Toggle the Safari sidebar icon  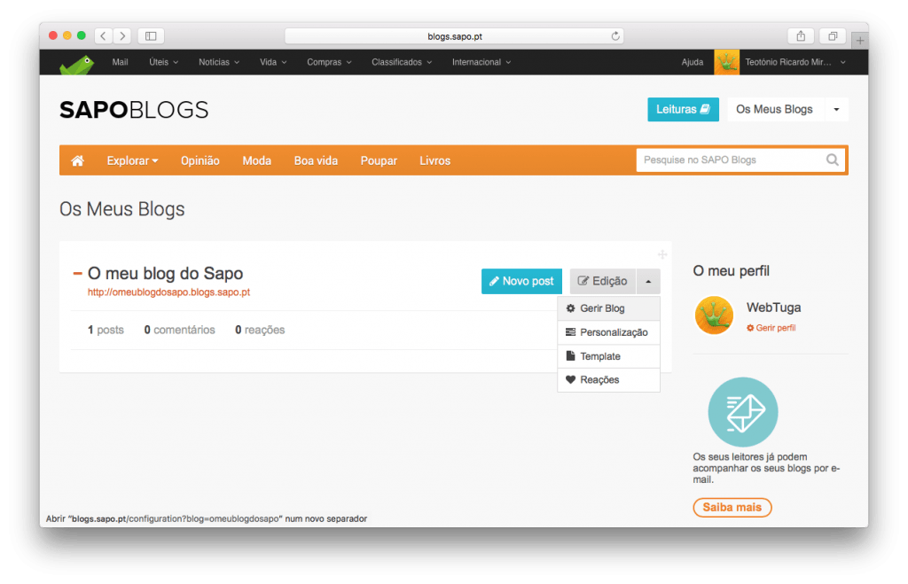tap(151, 35)
